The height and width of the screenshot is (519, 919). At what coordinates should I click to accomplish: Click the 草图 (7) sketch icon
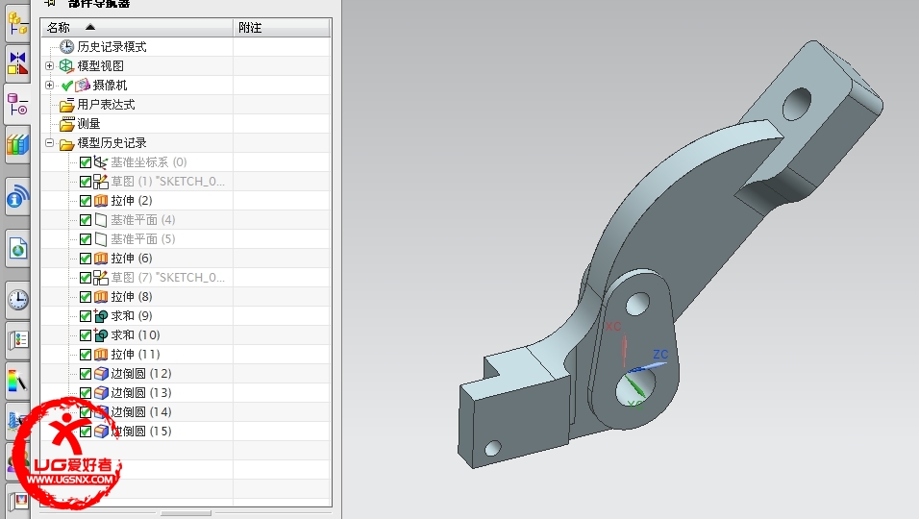point(101,277)
